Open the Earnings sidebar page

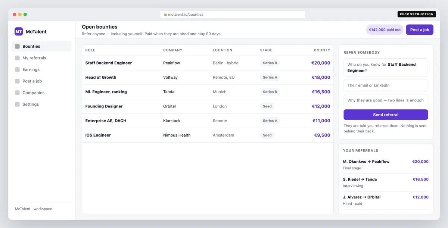[x=41, y=69]
